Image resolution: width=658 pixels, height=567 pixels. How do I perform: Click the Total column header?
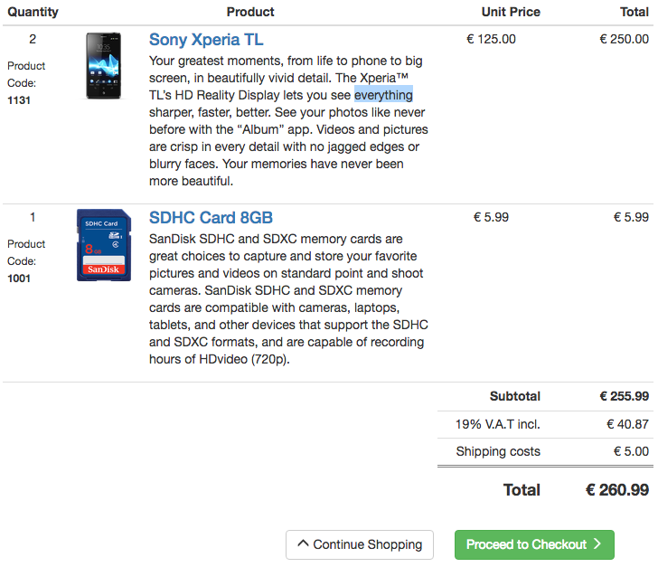[634, 12]
